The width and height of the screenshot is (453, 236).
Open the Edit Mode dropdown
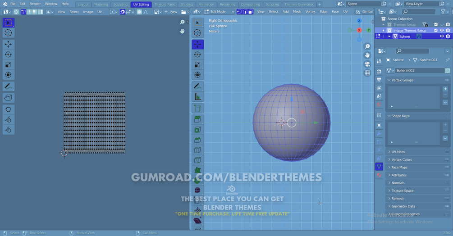(219, 12)
